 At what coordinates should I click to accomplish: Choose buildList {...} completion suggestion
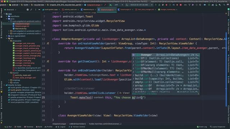[x=165, y=75]
